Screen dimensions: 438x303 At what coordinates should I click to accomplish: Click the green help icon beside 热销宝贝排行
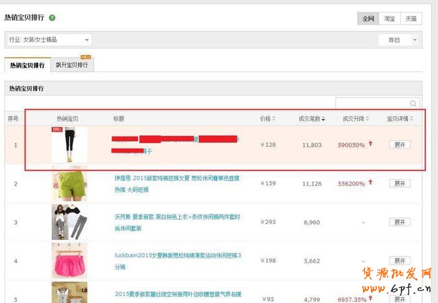coord(52,18)
